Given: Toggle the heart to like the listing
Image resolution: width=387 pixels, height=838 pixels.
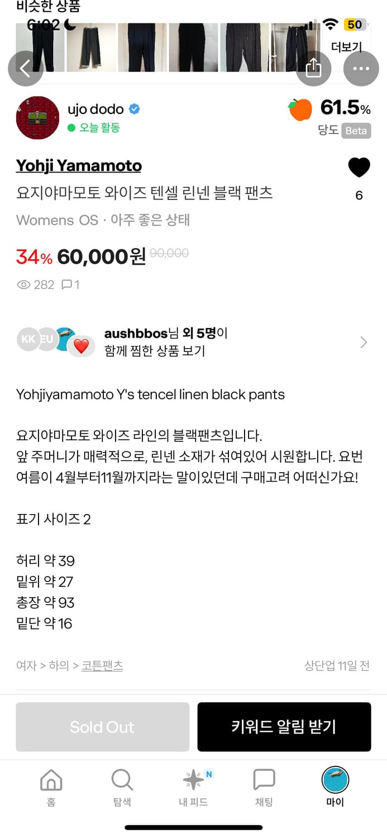Looking at the screenshot, I should coord(359,167).
